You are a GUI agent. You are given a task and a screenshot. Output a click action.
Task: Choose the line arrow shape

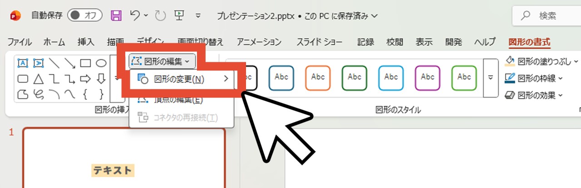point(70,63)
